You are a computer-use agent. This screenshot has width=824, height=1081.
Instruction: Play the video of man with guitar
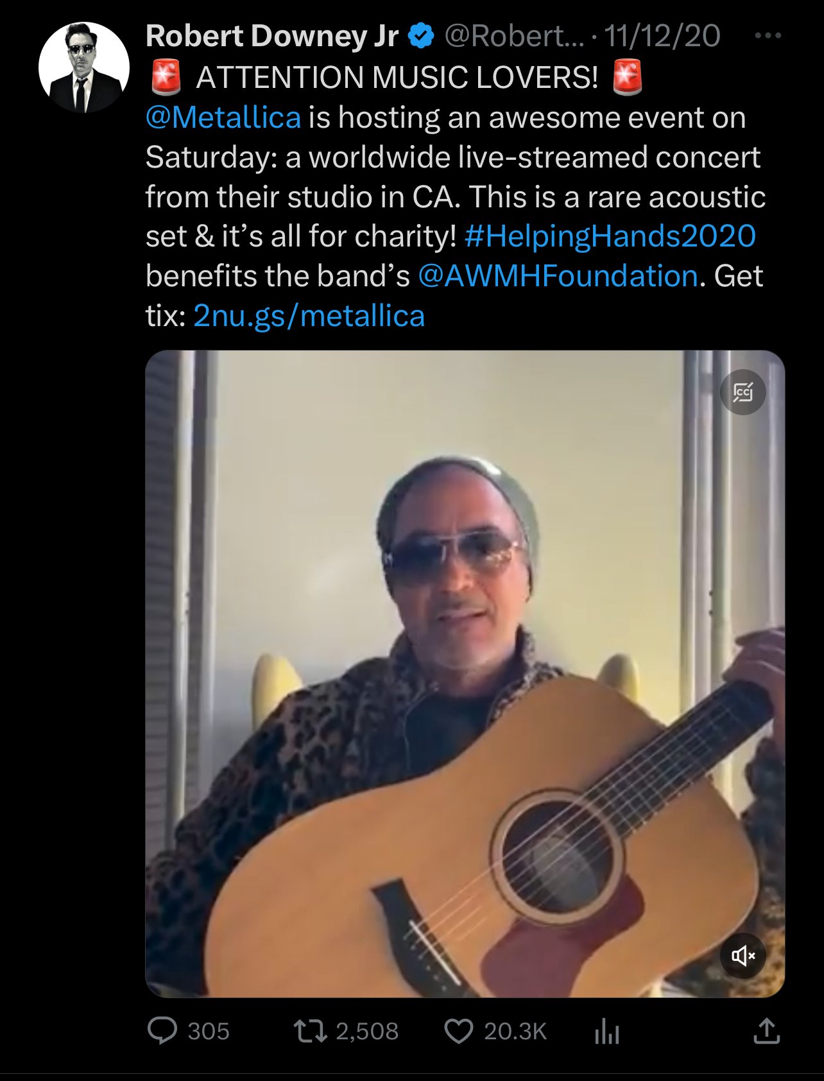465,673
